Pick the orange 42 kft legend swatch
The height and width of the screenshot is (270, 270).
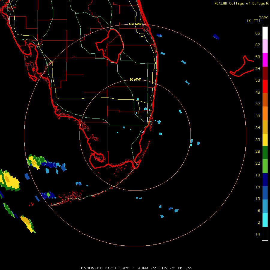tap(265, 113)
